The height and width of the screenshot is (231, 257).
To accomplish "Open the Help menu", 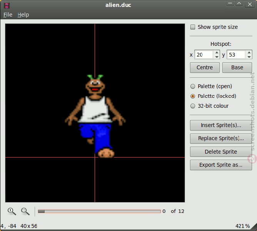I will [23, 15].
